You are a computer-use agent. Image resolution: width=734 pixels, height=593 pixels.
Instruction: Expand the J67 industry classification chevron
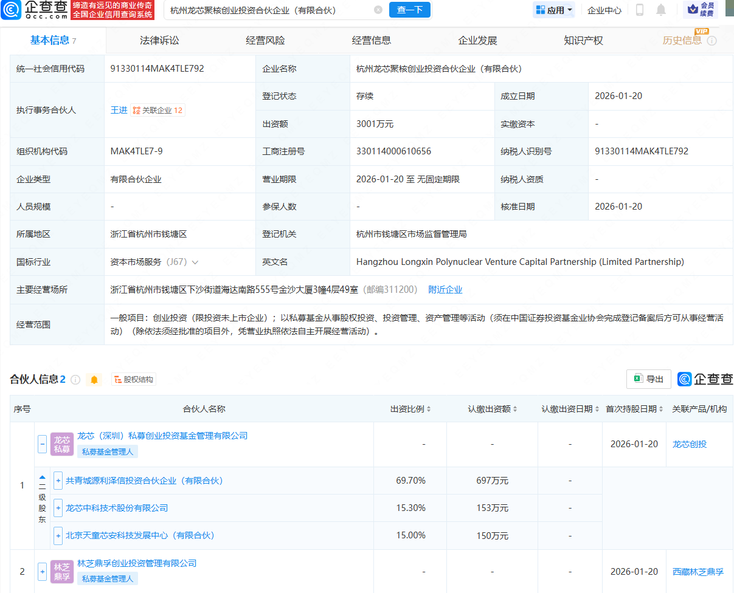(x=195, y=262)
